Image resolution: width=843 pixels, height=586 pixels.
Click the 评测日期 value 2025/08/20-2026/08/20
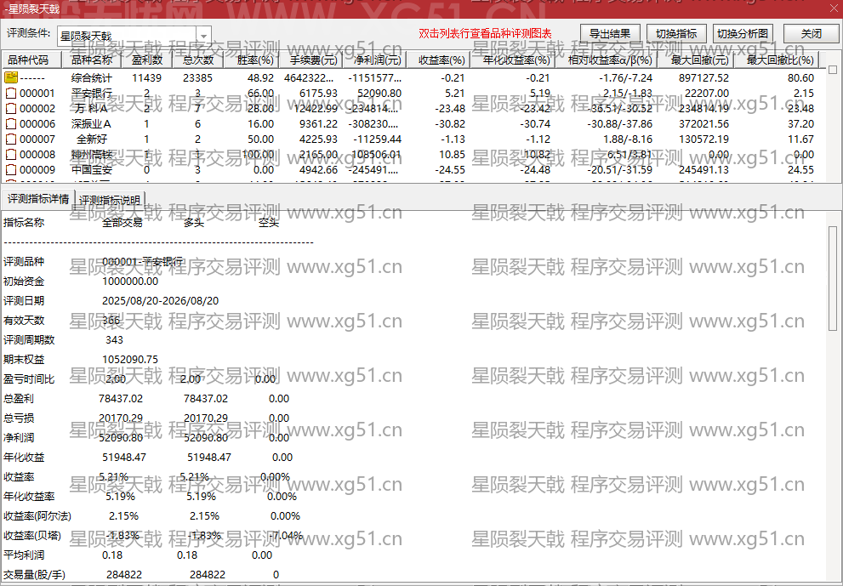(160, 301)
